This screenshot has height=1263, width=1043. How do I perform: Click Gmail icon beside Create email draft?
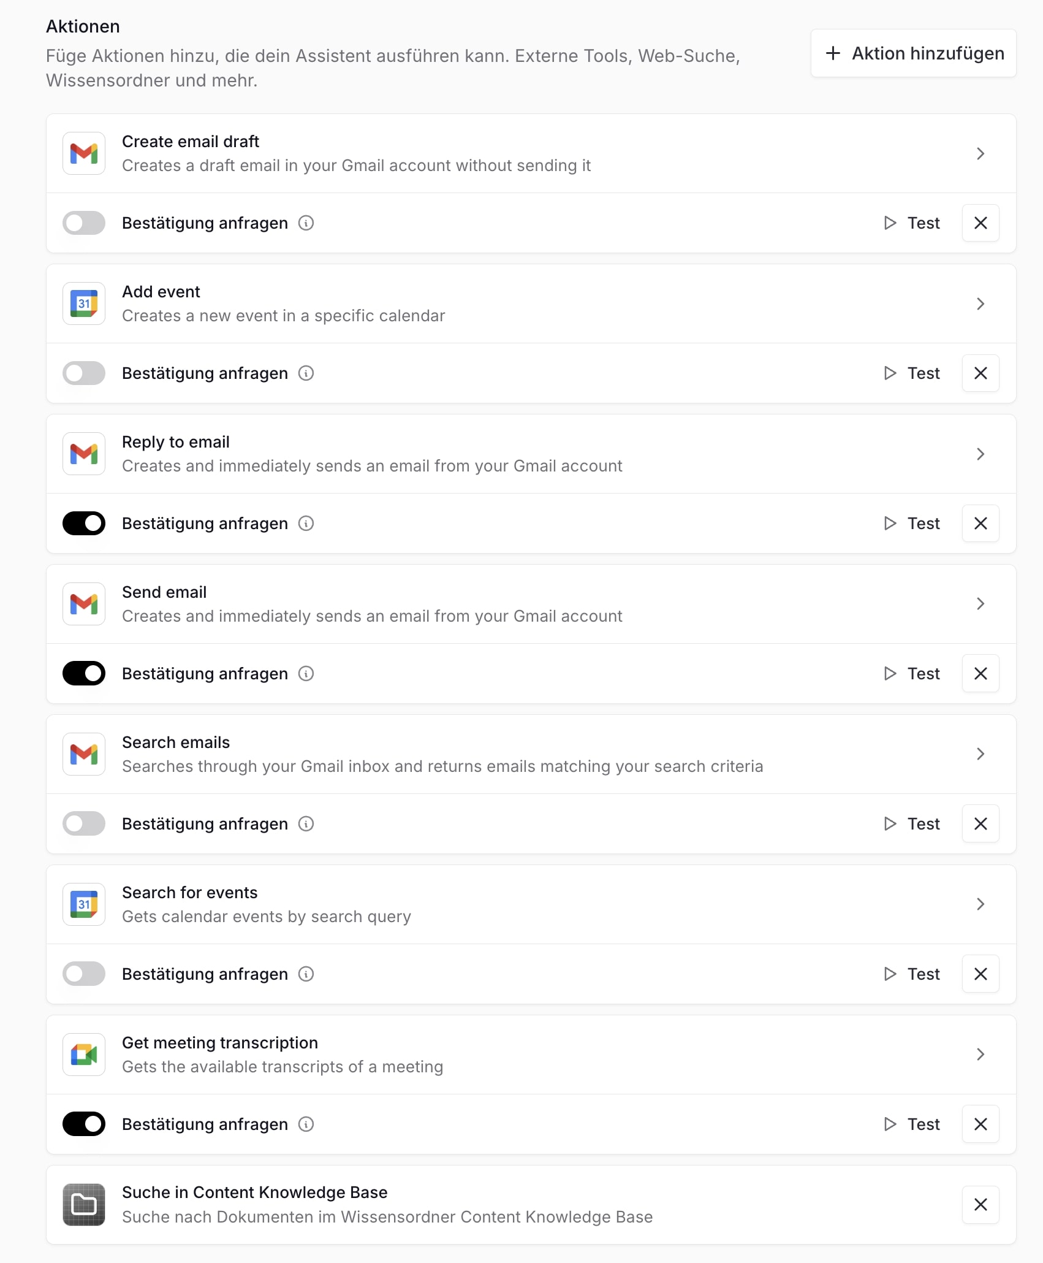coord(84,153)
